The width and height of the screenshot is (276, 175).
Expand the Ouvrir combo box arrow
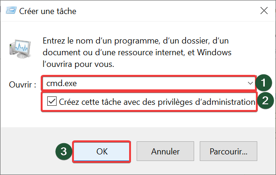(250, 83)
